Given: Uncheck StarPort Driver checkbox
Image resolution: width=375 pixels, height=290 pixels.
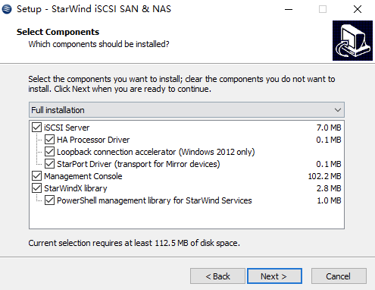Looking at the screenshot, I should 49,164.
